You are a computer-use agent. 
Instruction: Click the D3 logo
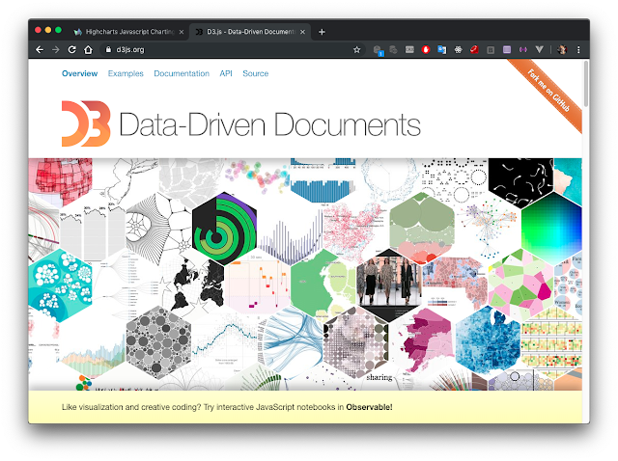pyautogui.click(x=86, y=123)
